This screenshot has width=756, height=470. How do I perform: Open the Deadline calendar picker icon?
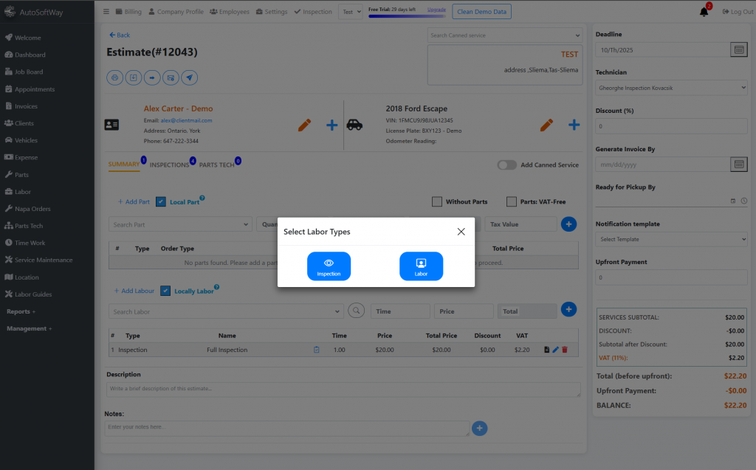[738, 49]
